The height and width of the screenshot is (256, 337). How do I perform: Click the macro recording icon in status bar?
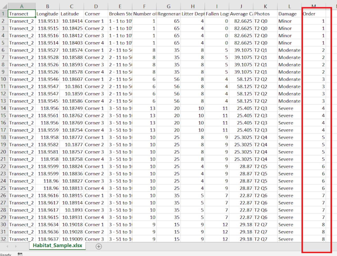click(20, 254)
